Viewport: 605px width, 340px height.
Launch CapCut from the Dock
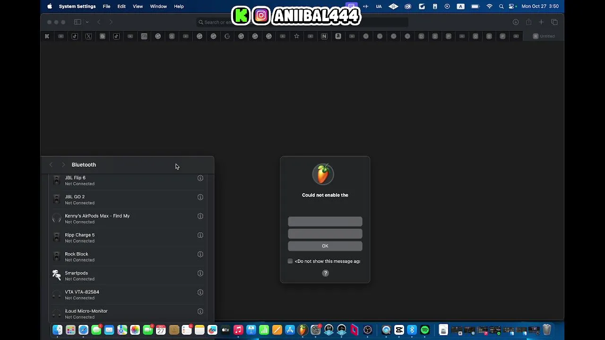coord(399,330)
